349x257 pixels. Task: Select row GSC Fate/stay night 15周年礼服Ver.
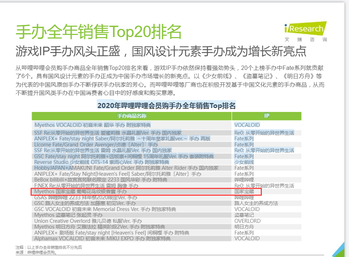(x=166, y=156)
